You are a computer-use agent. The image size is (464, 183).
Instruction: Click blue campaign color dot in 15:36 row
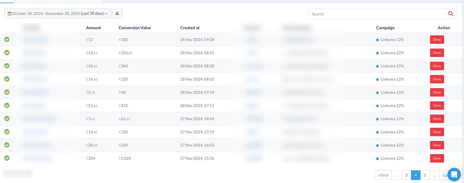(x=377, y=158)
